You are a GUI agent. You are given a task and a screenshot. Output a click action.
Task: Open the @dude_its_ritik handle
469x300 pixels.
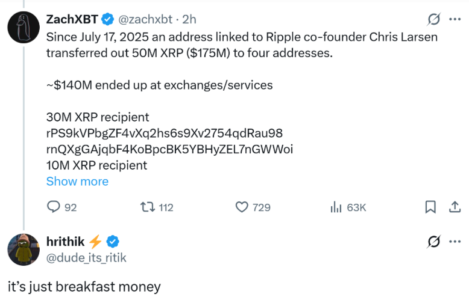coord(86,257)
